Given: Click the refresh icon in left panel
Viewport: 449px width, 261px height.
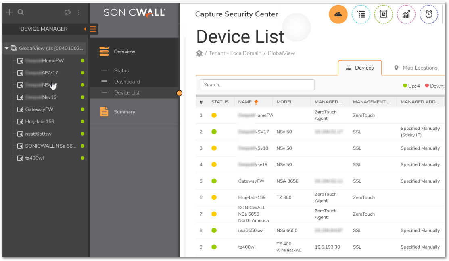Looking at the screenshot, I should (67, 12).
